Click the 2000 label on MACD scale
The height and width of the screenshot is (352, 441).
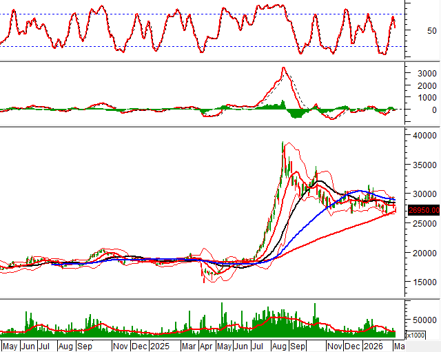(425, 85)
